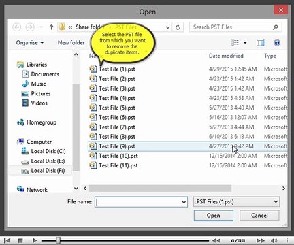Click the navigation pane down arrow
294x245 pixels.
point(76,189)
